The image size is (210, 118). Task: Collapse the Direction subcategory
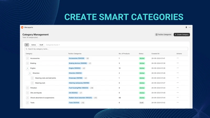30,73
